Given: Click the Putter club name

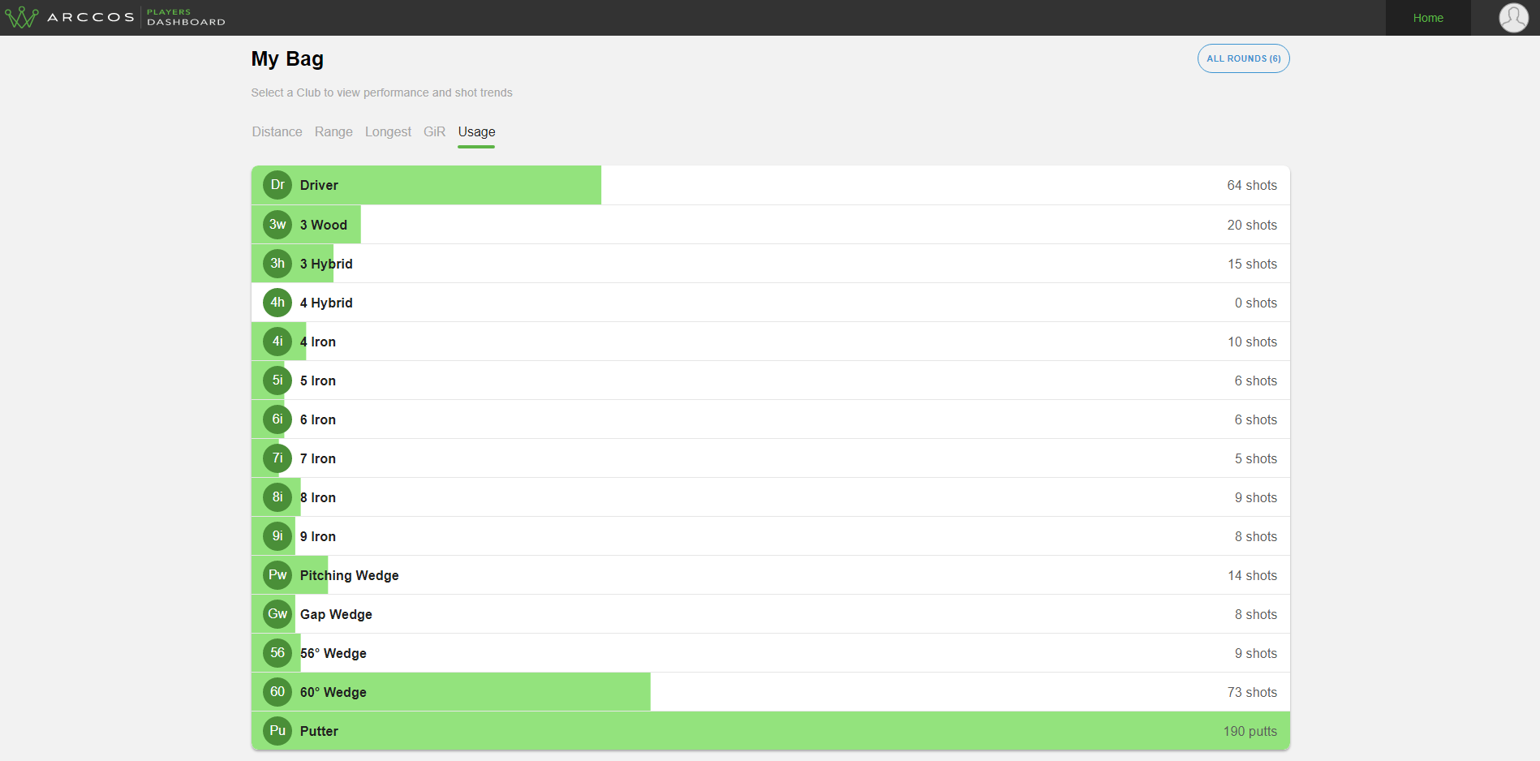Looking at the screenshot, I should tap(319, 731).
